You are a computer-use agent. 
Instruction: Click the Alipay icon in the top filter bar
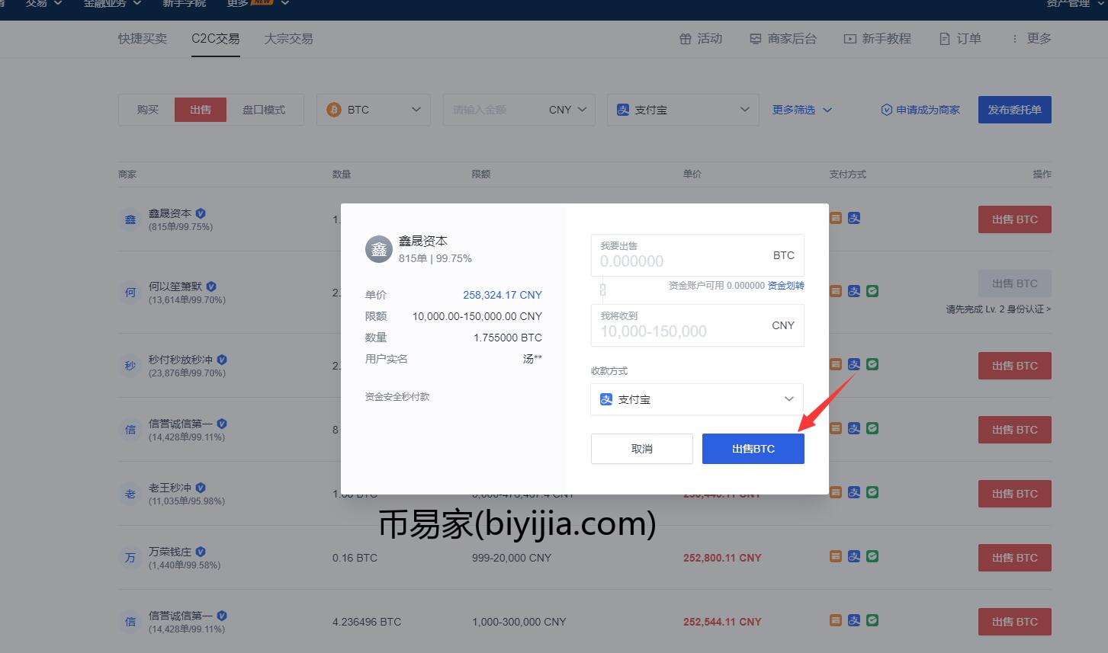pos(623,110)
